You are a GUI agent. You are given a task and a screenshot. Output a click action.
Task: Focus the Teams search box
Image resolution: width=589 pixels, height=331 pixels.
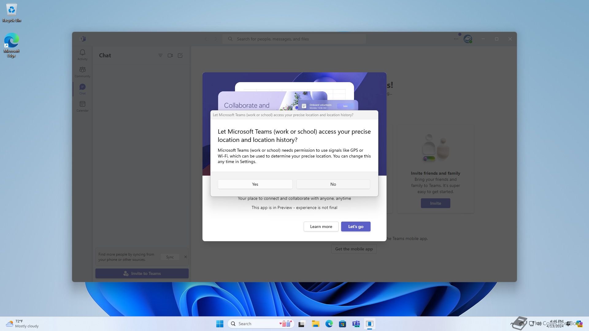[x=294, y=39]
